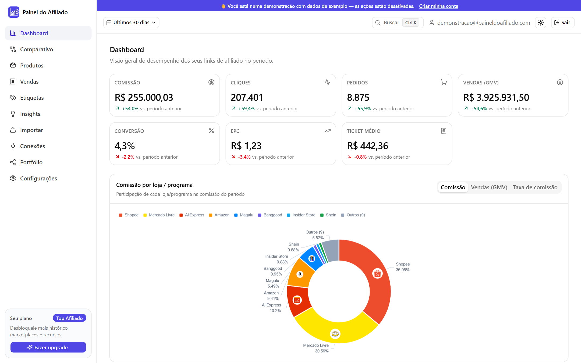
Task: Toggle Mercado Livre series in chart legend
Action: [x=159, y=215]
